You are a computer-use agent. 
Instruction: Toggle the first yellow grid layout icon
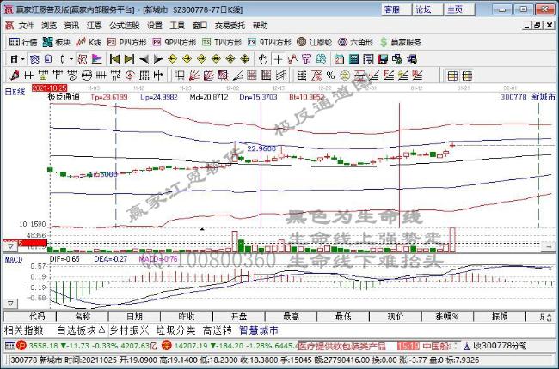(452, 75)
